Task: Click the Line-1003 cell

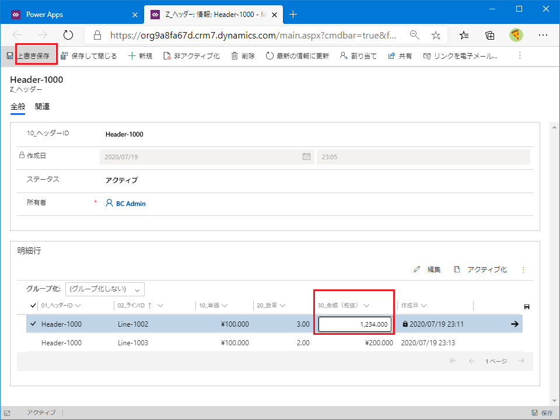Action: point(133,343)
